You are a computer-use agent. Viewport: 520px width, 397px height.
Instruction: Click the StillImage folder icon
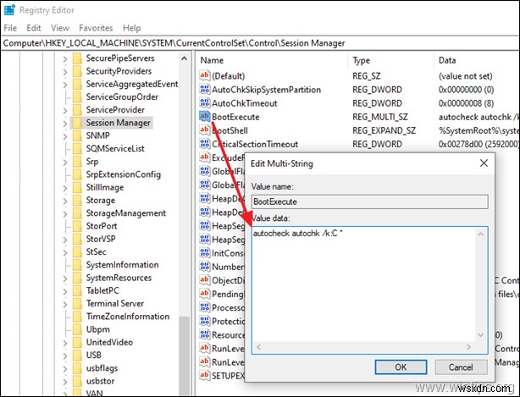tap(77, 188)
